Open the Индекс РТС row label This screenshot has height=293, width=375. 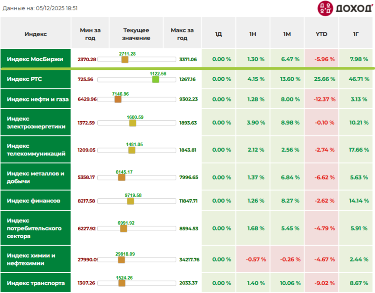(x=35, y=79)
